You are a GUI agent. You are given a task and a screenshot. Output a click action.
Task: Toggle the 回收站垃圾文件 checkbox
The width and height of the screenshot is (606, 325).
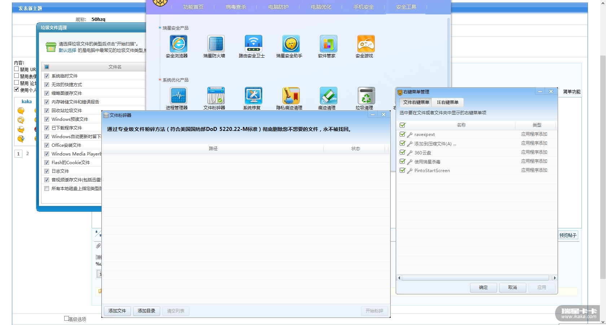pos(47,111)
